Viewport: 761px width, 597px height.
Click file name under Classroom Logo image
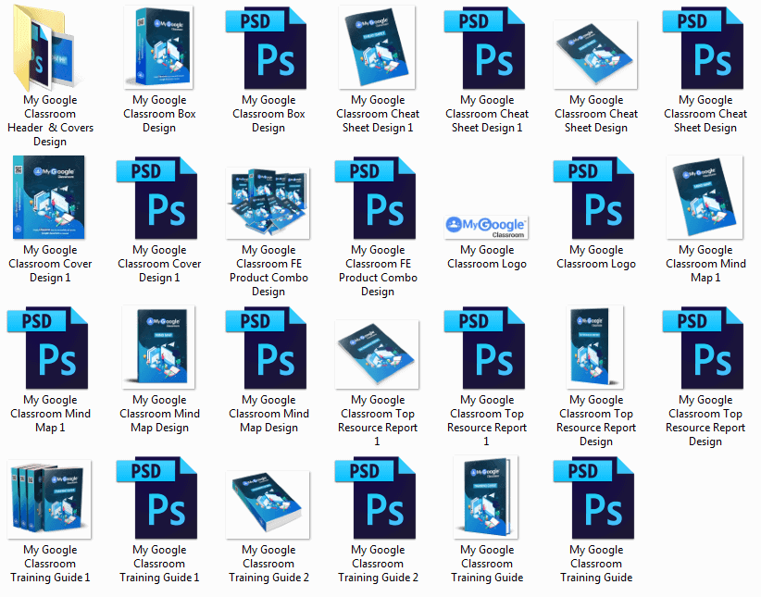pyautogui.click(x=487, y=256)
